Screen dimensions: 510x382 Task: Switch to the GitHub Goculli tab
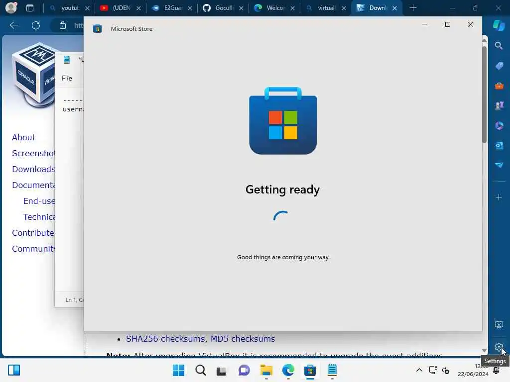224,8
